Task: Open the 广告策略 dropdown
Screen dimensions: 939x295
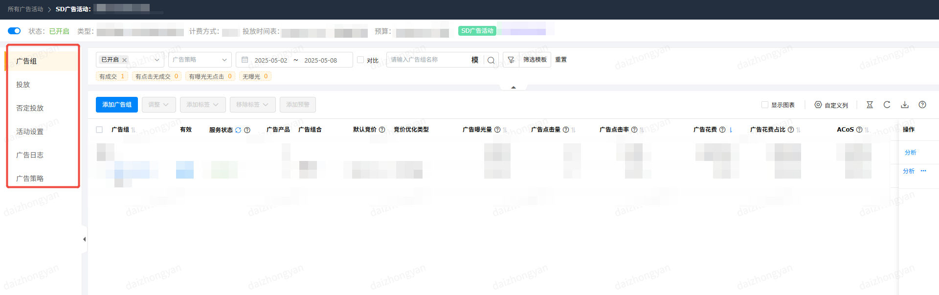Action: coord(200,60)
